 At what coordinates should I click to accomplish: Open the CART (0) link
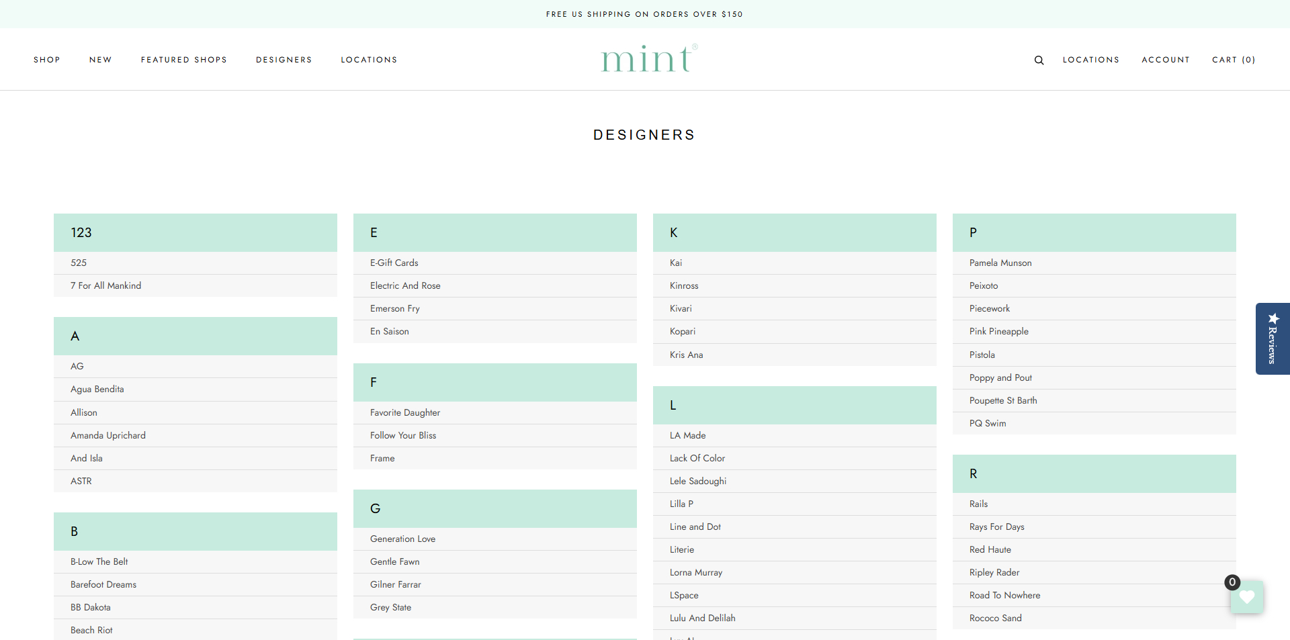(1234, 60)
